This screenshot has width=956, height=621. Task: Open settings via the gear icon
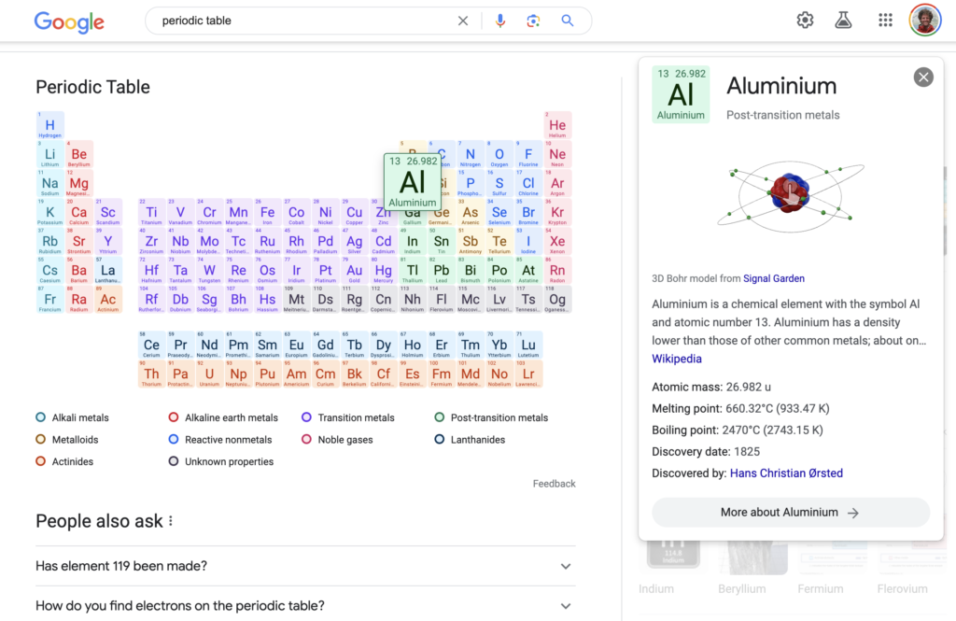(805, 21)
